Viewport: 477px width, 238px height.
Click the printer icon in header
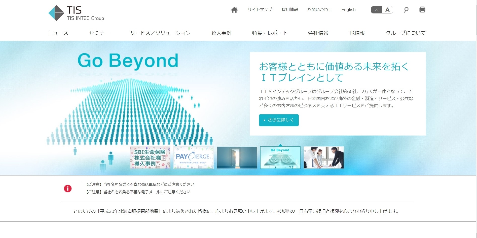(422, 10)
